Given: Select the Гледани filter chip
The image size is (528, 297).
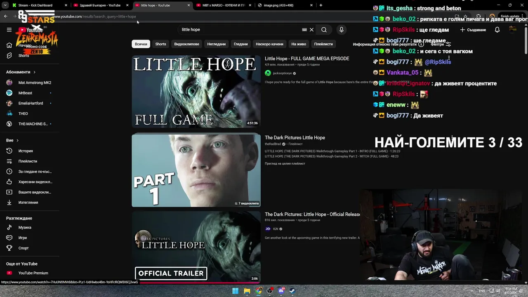Looking at the screenshot, I should pos(240,44).
